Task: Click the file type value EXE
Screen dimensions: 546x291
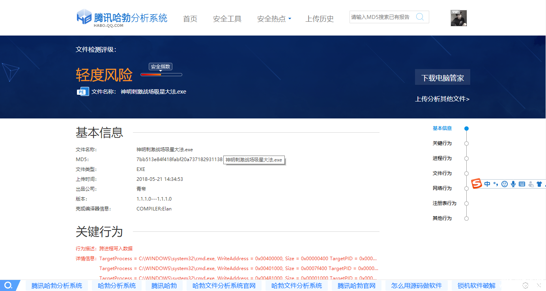Action: point(141,169)
